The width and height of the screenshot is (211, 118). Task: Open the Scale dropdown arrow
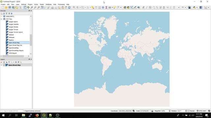click(150, 111)
